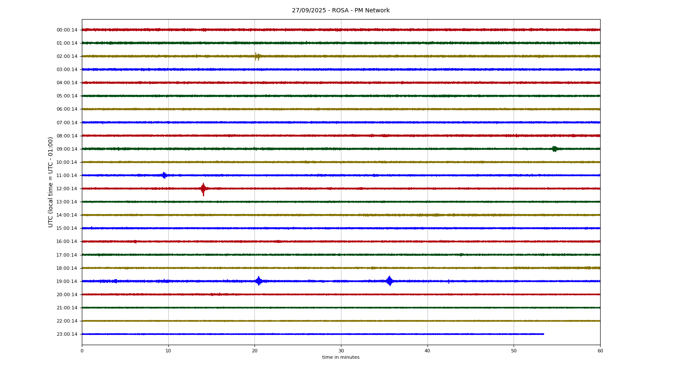The width and height of the screenshot is (682, 383).
Task: Click the end of the 23:00:14 trace
Action: (x=543, y=334)
